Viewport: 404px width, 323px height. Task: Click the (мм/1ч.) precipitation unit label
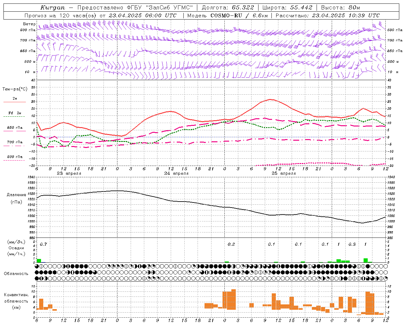(16, 254)
